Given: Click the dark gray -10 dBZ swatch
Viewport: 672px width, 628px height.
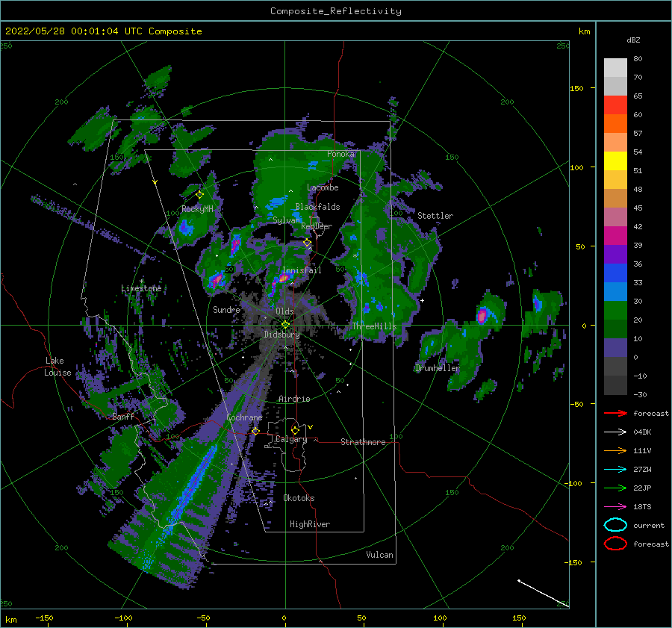Looking at the screenshot, I should 615,385.
